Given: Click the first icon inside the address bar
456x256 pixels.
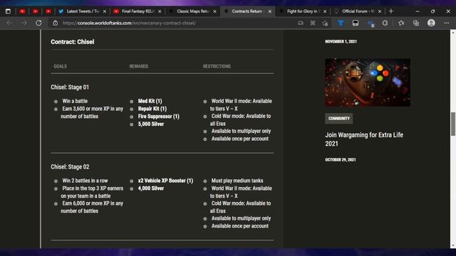Looking at the screenshot, I should click(x=301, y=23).
